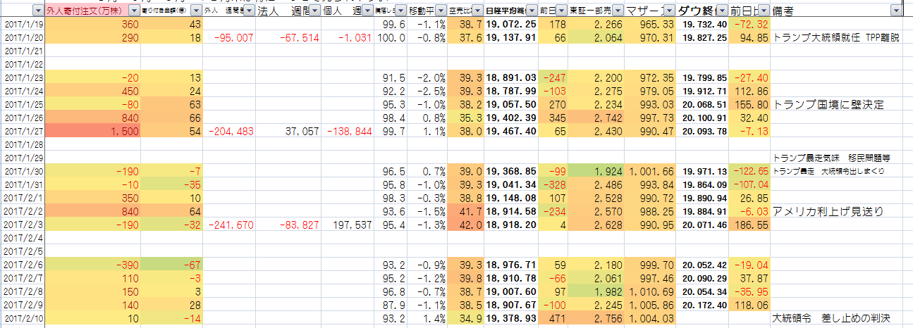Open 前日比 filter next to ダウ終値
The width and height of the screenshot is (913, 328).
[x=764, y=11]
